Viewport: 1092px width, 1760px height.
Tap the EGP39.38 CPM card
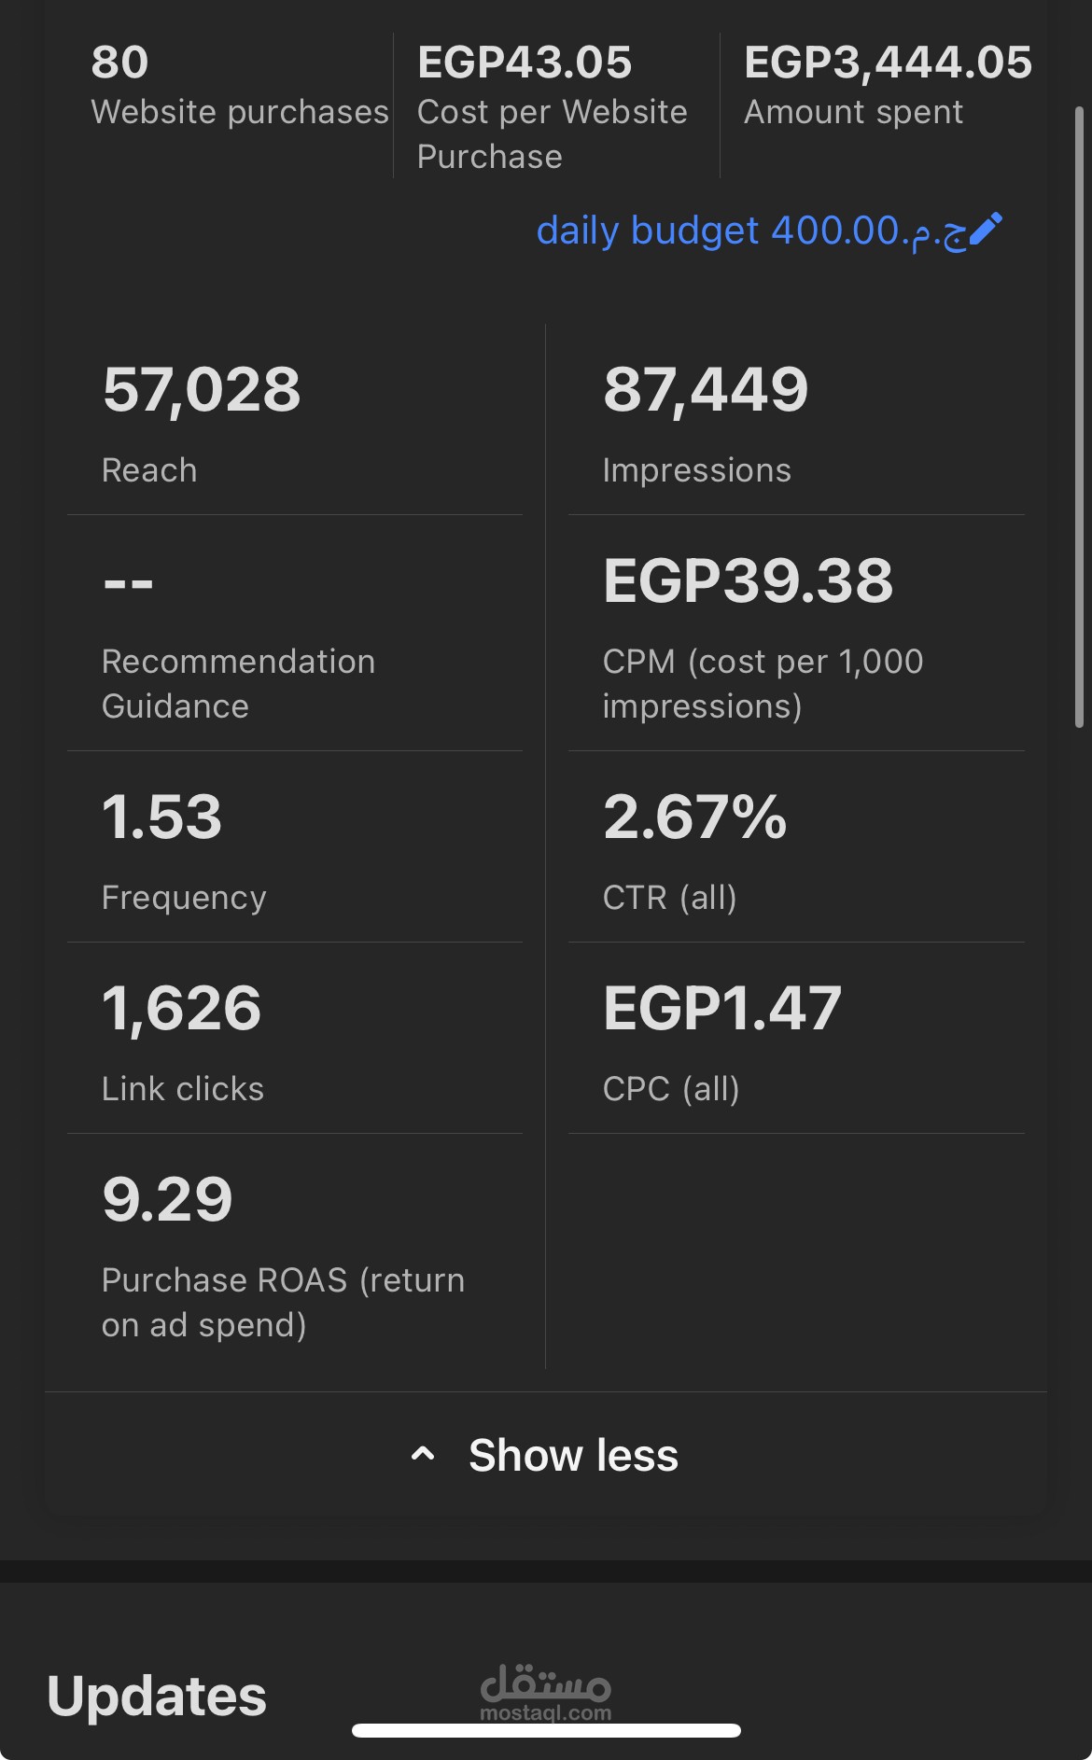point(796,633)
